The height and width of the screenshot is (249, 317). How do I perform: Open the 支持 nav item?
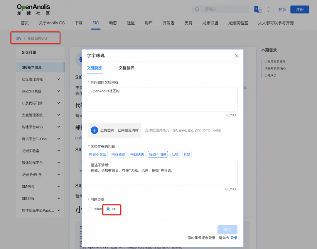188,23
